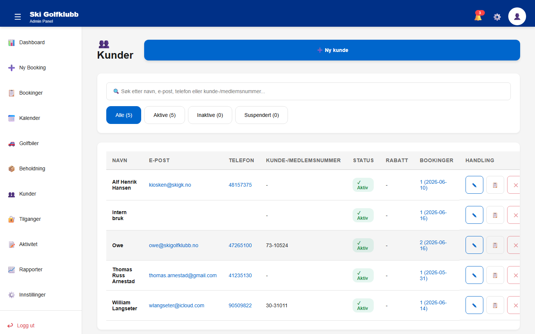Click the Tilganger lock icon
The image size is (535, 334).
(12, 219)
